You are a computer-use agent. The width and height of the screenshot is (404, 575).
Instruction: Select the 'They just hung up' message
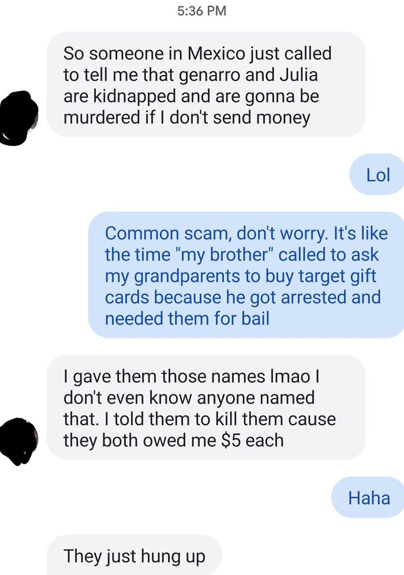coord(134,555)
